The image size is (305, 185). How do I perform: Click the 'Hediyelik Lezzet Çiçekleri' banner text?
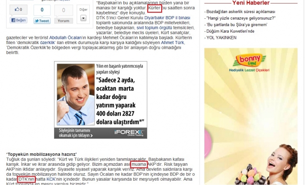tap(249, 70)
